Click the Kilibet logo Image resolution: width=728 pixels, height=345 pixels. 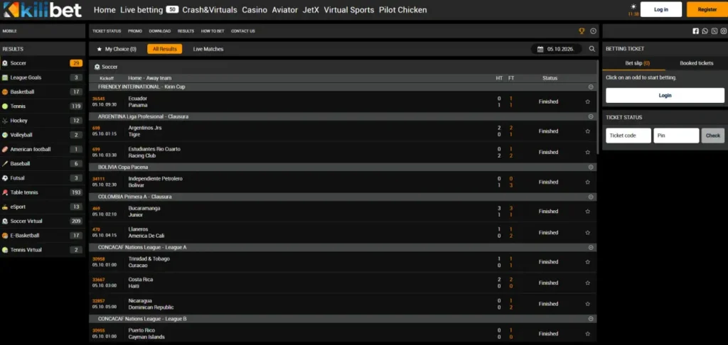click(x=42, y=10)
